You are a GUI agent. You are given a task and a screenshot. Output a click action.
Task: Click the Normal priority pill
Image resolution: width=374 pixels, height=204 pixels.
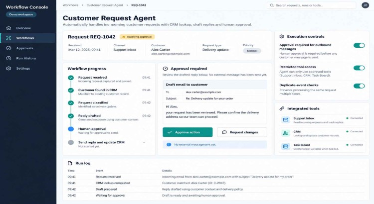[252, 51]
